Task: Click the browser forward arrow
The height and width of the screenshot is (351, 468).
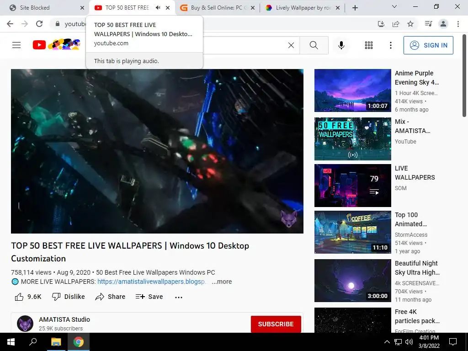Action: pos(25,24)
